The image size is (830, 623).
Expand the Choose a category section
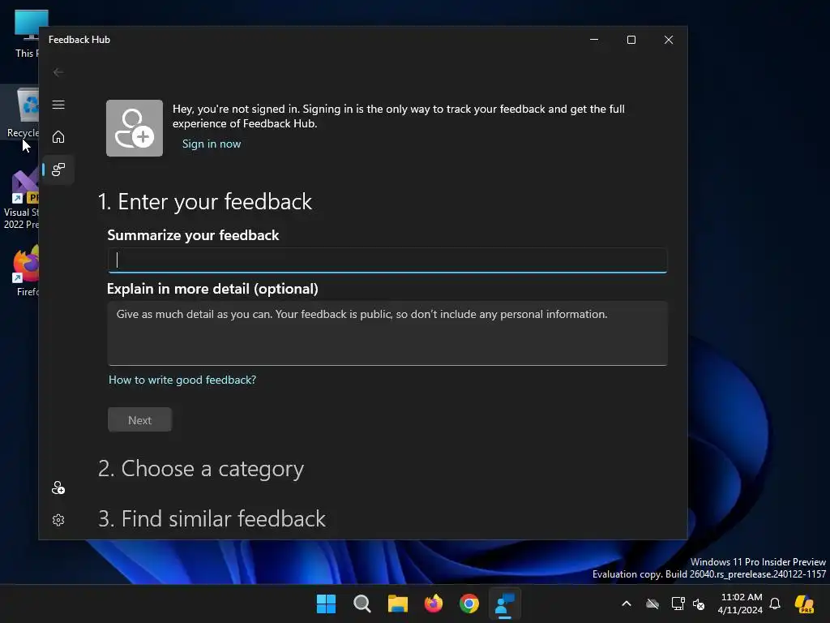point(201,469)
